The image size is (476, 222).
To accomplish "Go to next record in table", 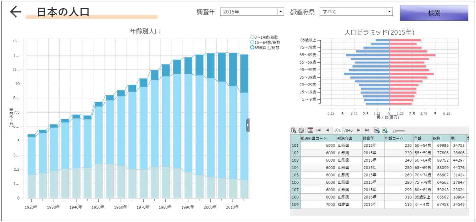I will (359, 130).
